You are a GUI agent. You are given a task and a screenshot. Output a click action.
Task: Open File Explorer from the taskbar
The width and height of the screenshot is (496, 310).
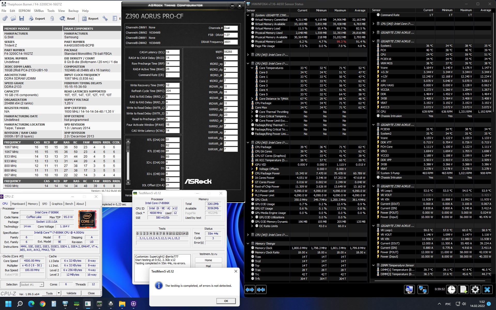[122, 304]
